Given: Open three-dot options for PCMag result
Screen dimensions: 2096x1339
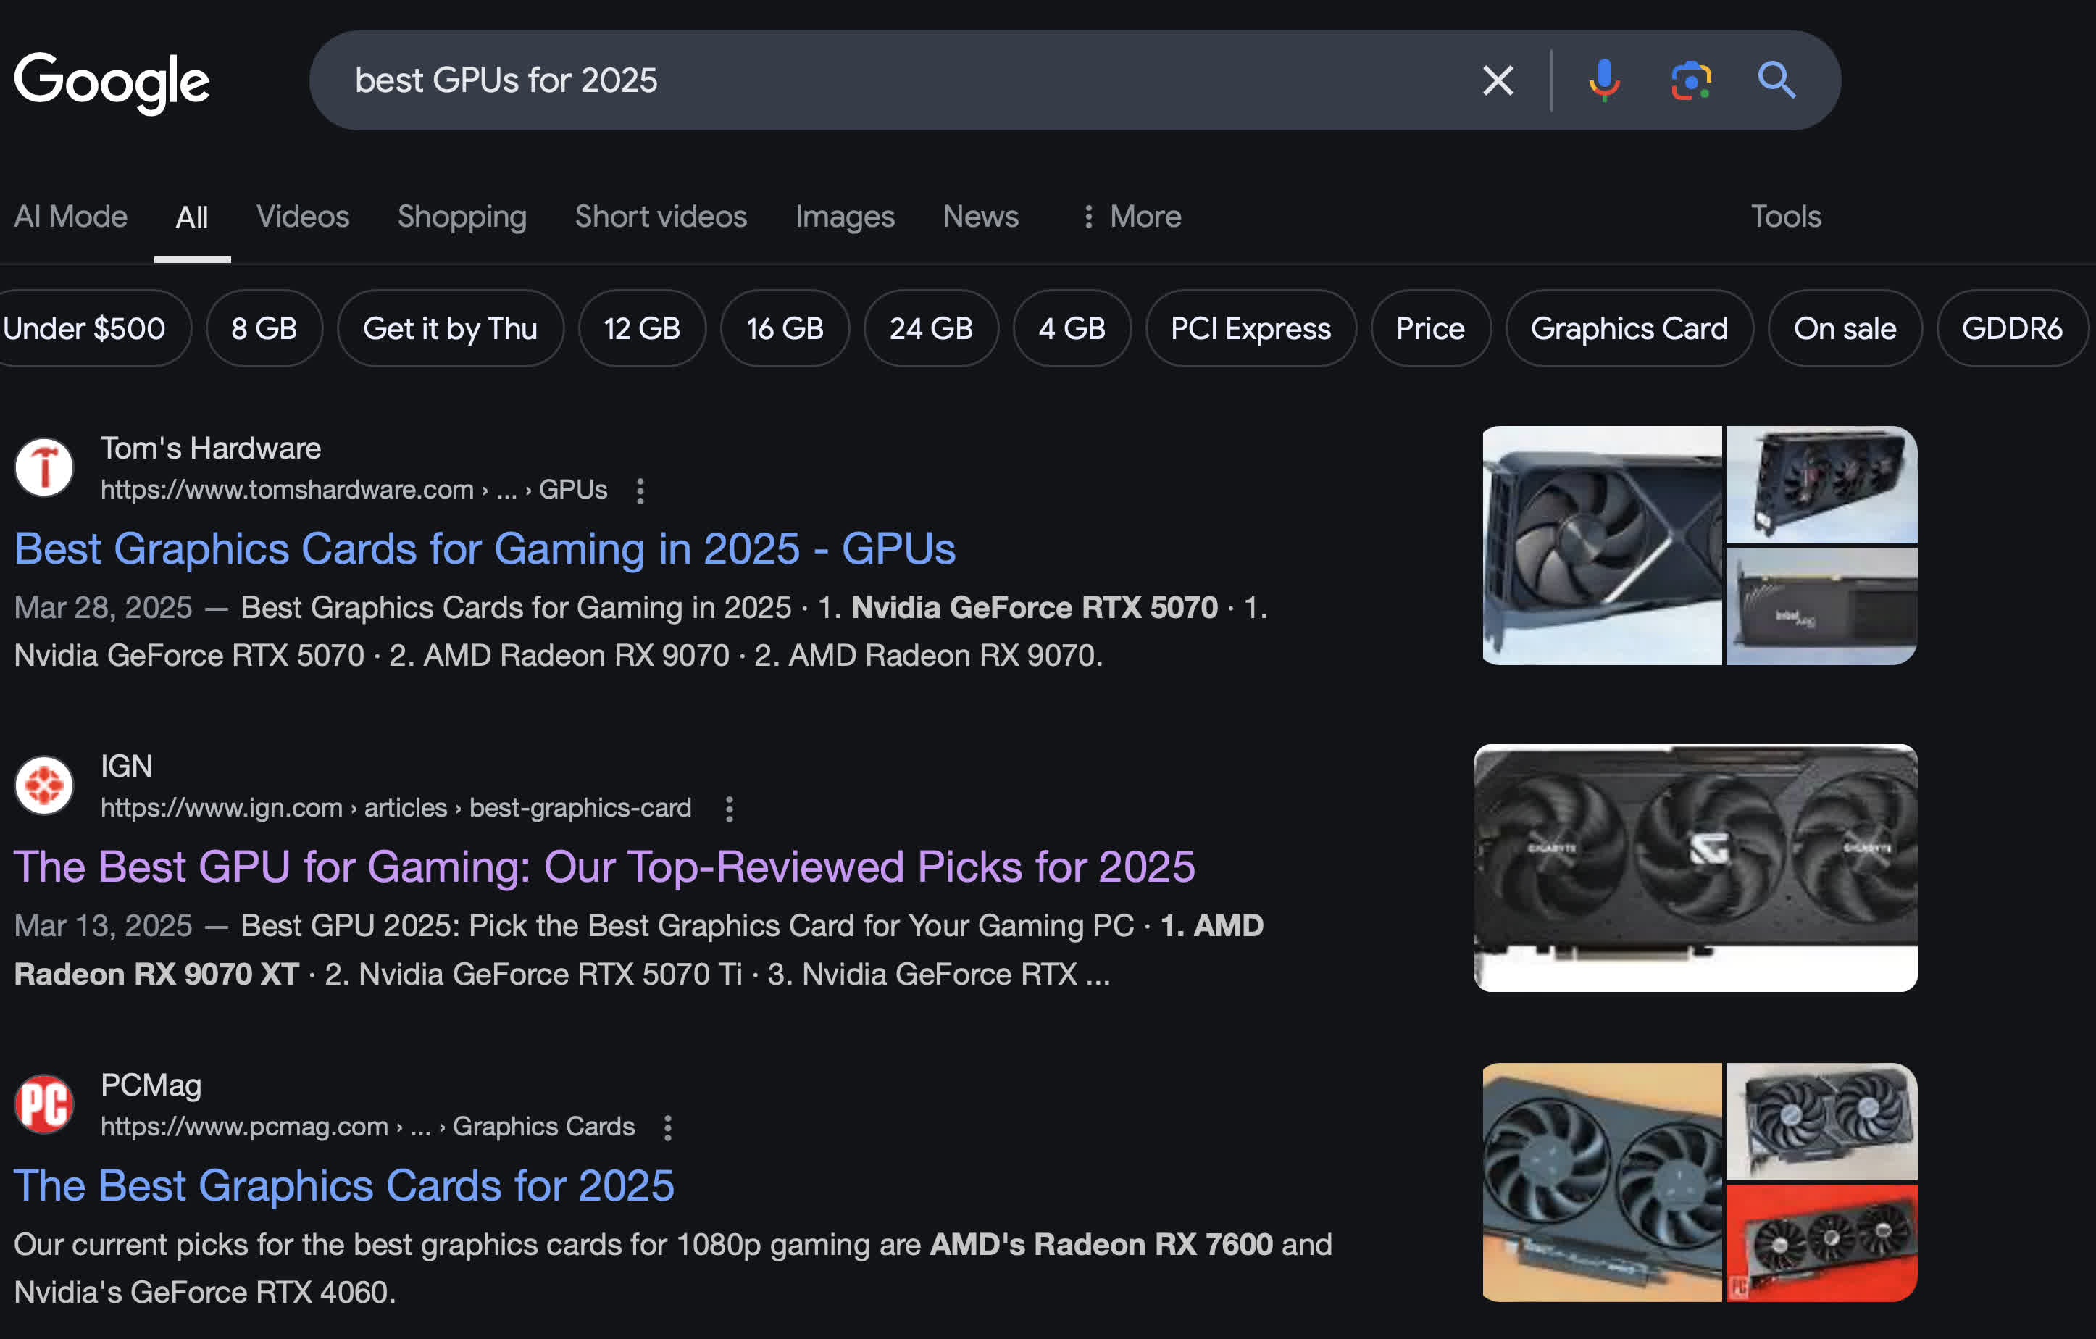Looking at the screenshot, I should point(667,1127).
